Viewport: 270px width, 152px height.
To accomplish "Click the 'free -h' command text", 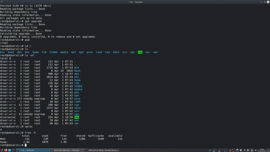I will [x=30, y=133].
